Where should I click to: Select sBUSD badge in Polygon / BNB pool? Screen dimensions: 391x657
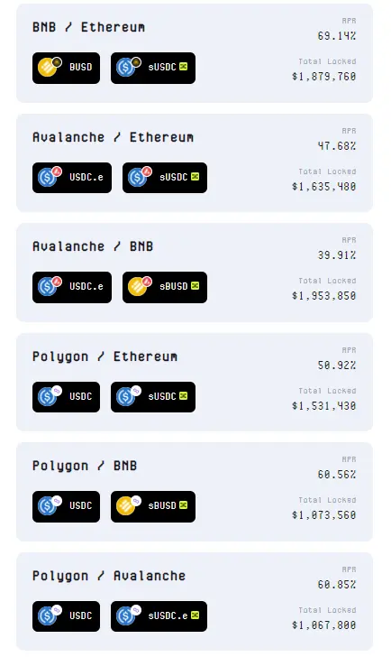153,506
